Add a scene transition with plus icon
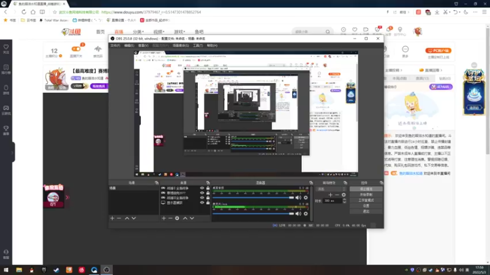Viewport: 490px width, 275px height. pyautogui.click(x=330, y=195)
